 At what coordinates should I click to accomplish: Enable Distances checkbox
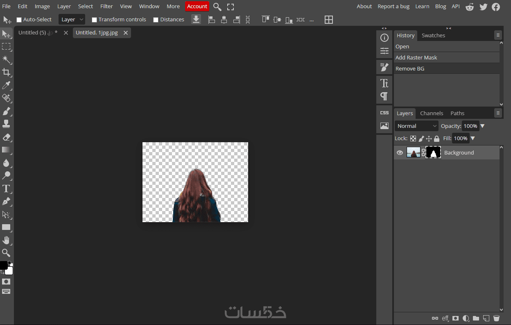click(156, 20)
